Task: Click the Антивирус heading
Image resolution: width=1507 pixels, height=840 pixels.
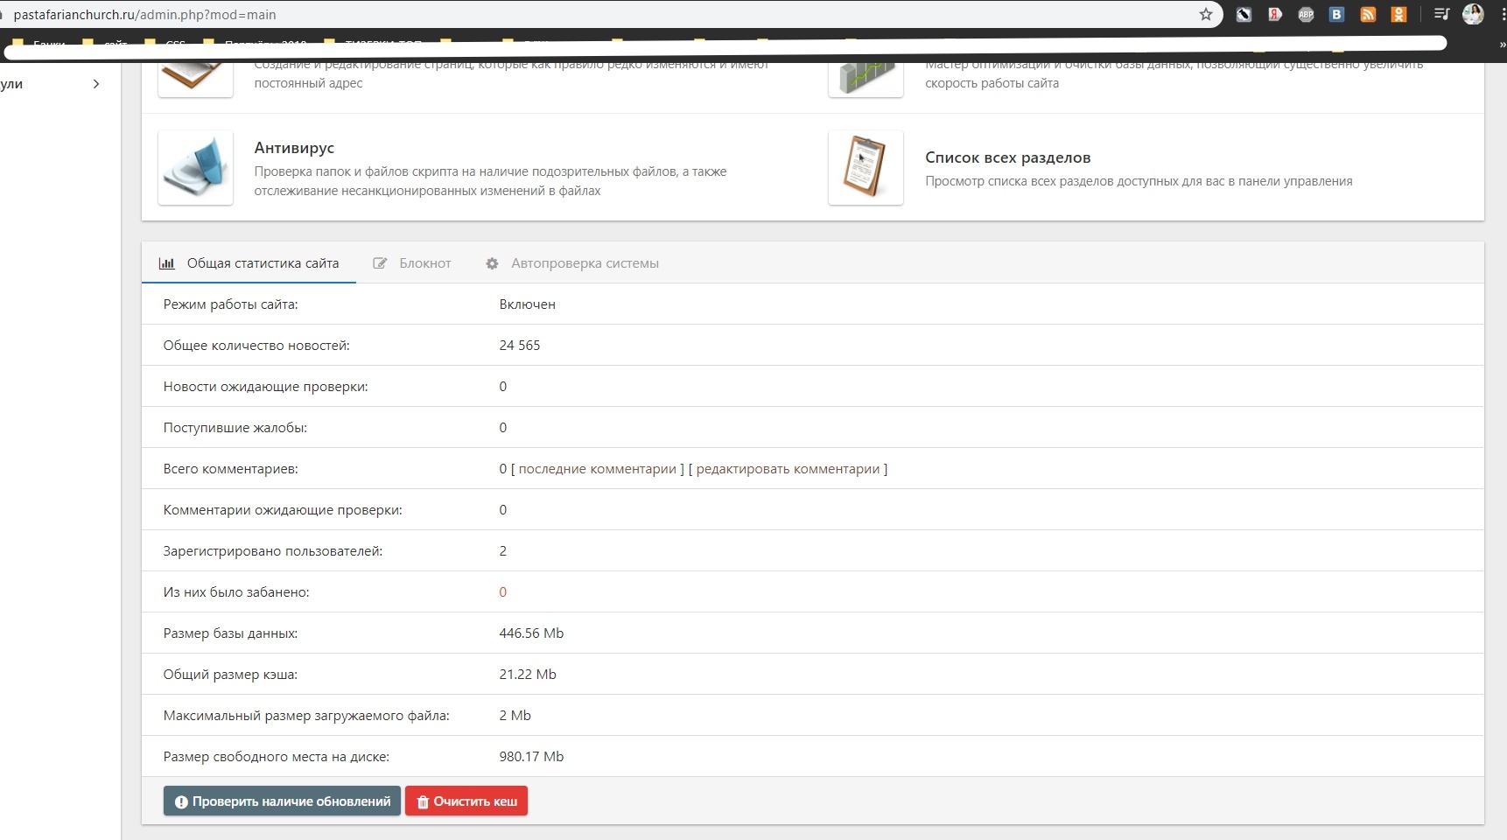Action: (x=294, y=148)
